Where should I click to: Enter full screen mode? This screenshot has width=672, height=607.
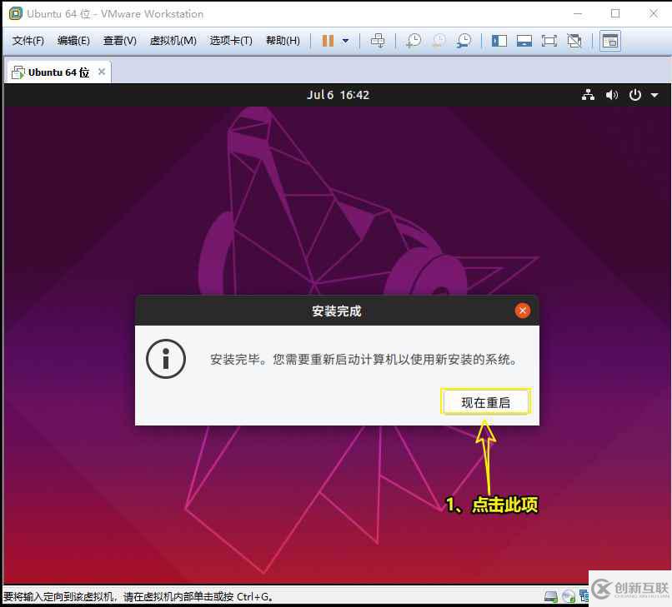(549, 41)
